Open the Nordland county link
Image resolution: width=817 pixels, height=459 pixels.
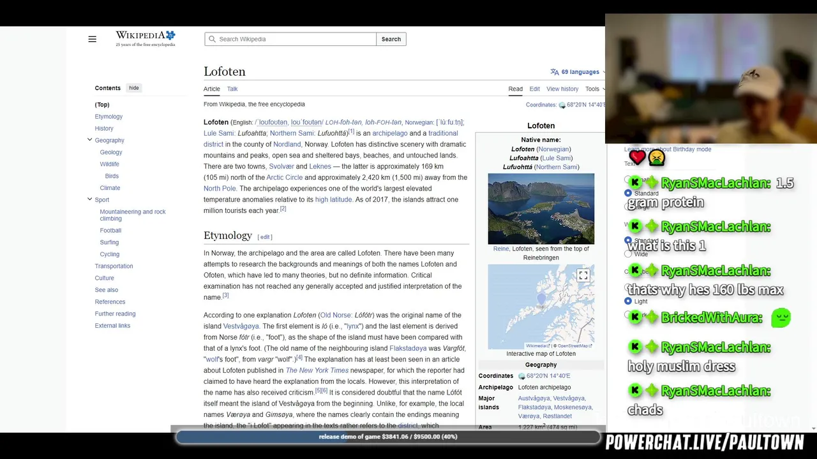[287, 144]
